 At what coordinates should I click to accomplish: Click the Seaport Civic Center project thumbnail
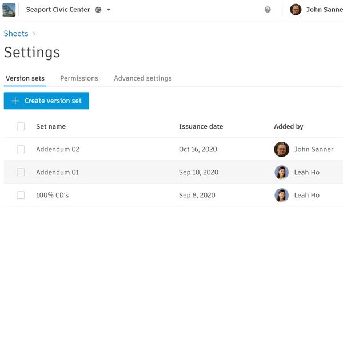pyautogui.click(x=9, y=10)
